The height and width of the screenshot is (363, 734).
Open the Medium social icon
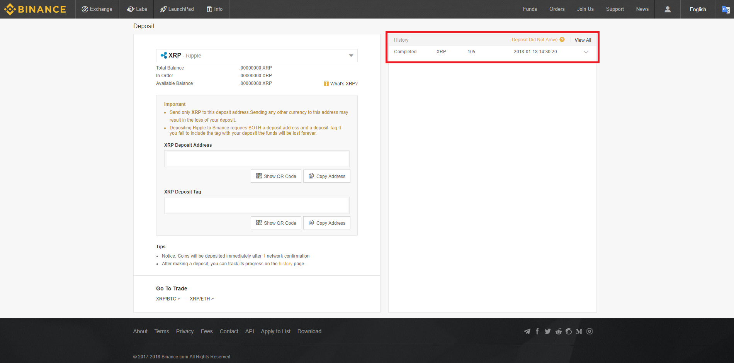click(579, 331)
